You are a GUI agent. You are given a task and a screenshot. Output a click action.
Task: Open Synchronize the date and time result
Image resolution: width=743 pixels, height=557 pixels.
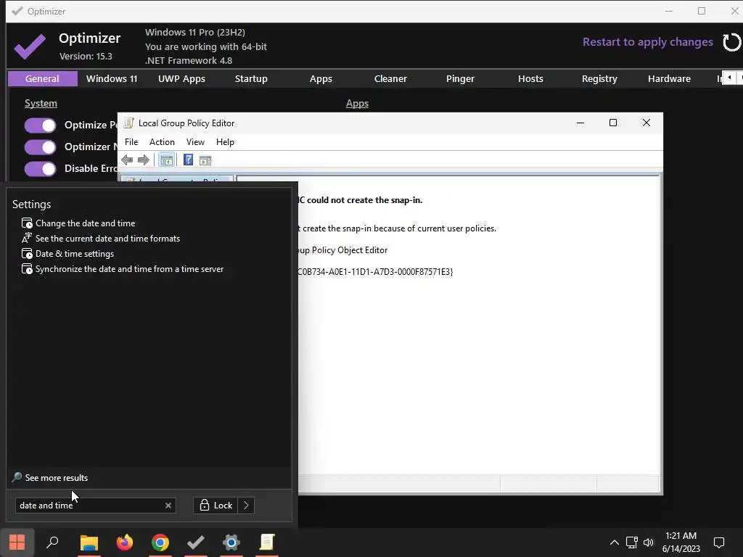click(123, 268)
